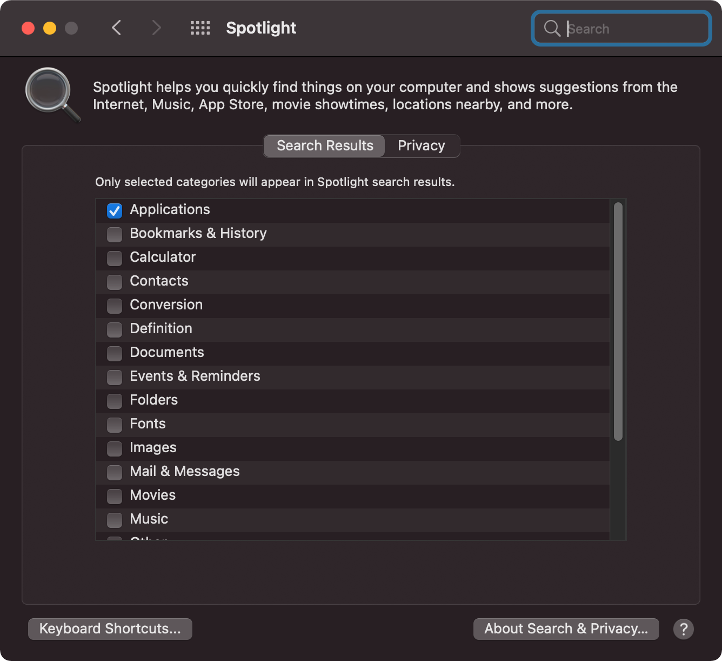Tick the Folders checkbox
The image size is (722, 661).
click(115, 401)
